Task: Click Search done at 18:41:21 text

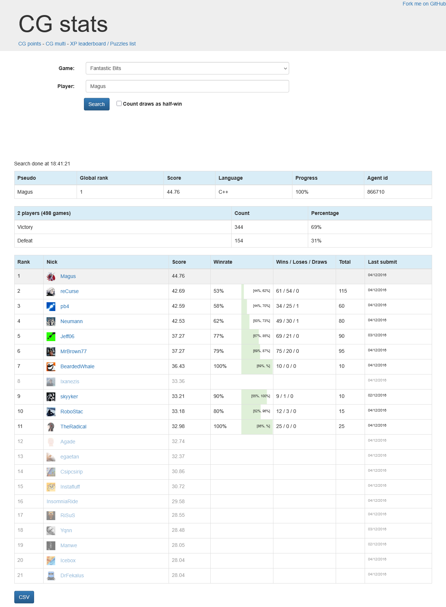Action: coord(42,164)
